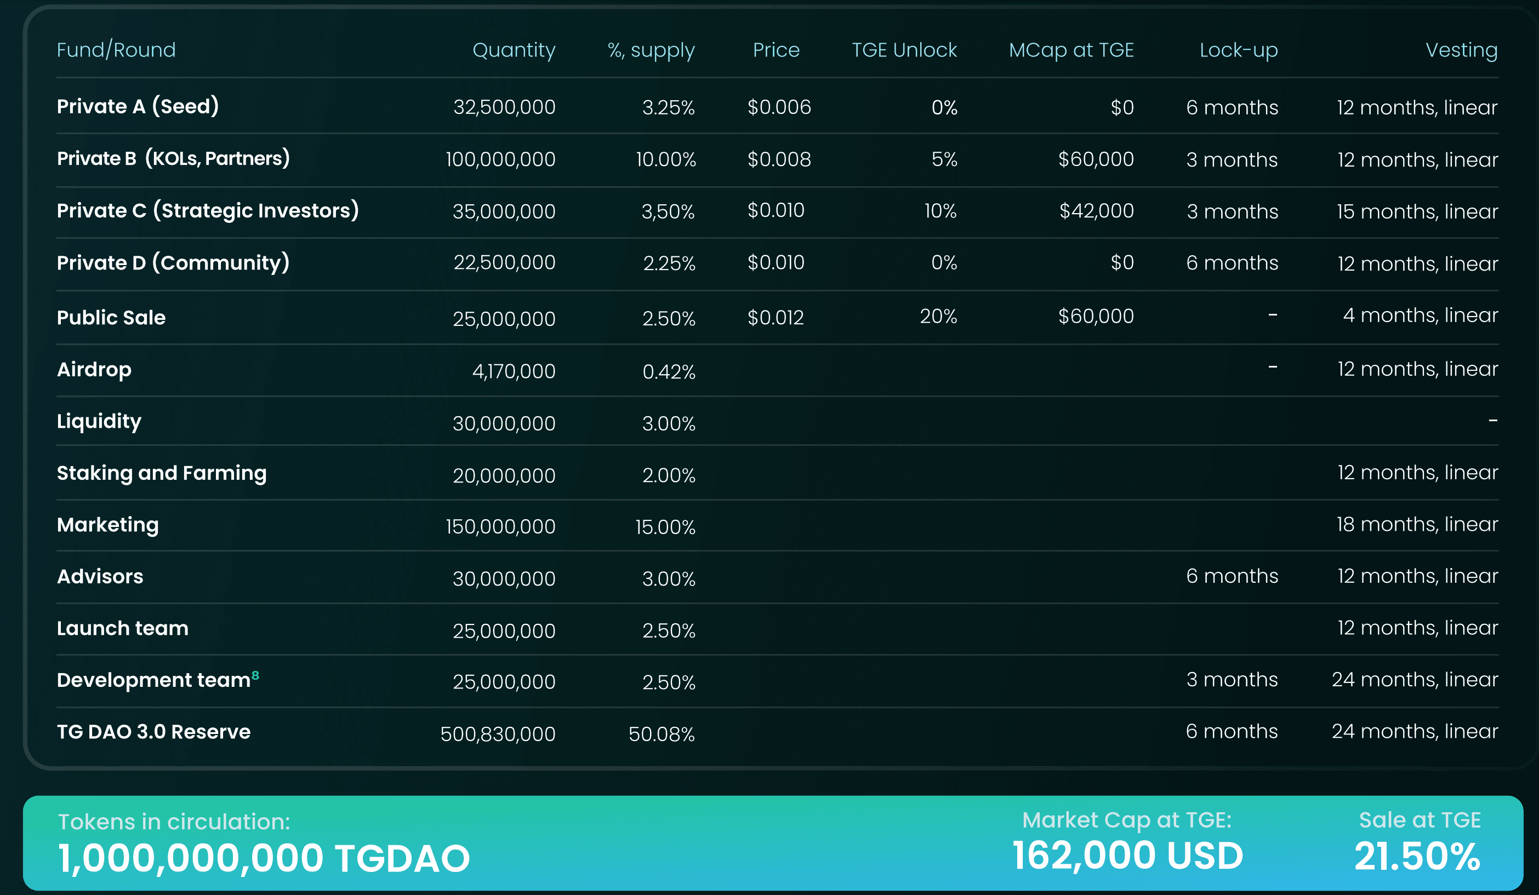Click the 'Tokens in circulation:' label

(174, 822)
